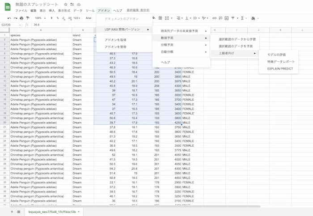Click the Redo icon
Screen dimensions: 313x216
tap(15, 18)
